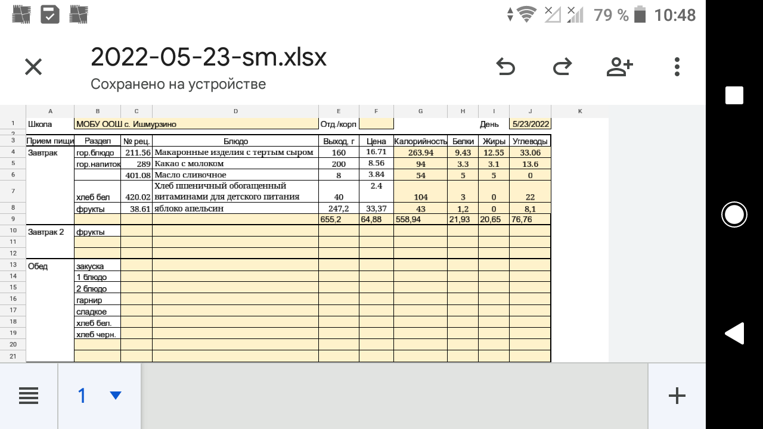Select sheet tab 1
This screenshot has height=429, width=763.
(x=82, y=396)
